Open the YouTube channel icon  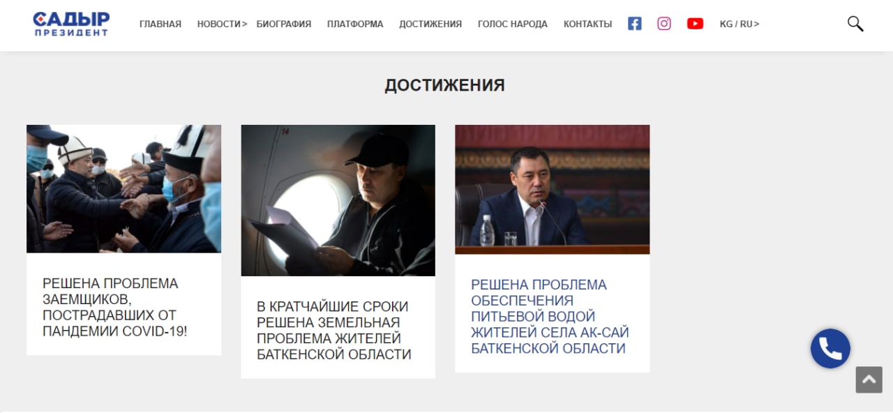click(695, 24)
